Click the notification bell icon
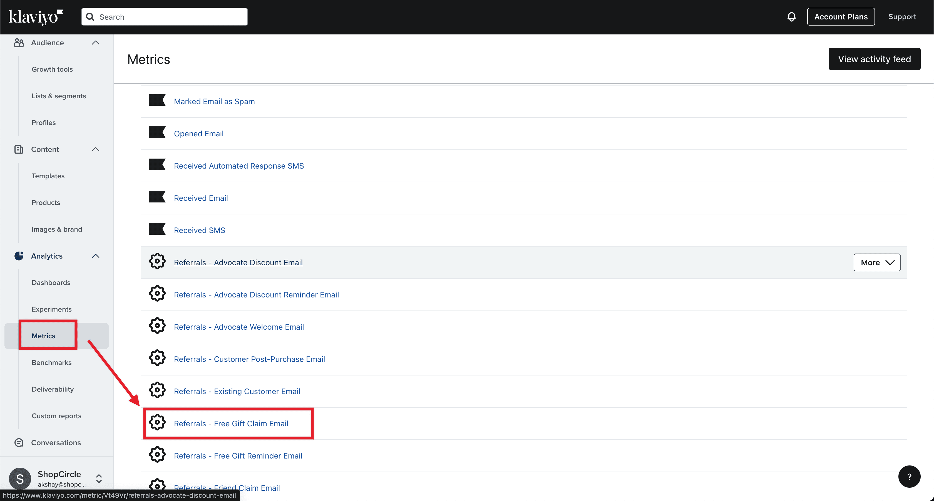 tap(791, 17)
